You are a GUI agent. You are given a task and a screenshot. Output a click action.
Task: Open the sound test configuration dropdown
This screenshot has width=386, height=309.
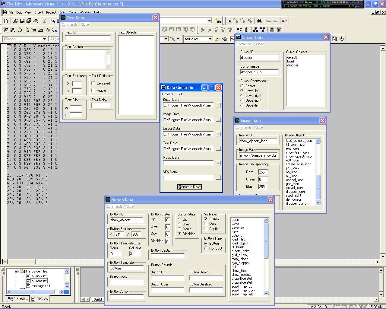click(210, 39)
